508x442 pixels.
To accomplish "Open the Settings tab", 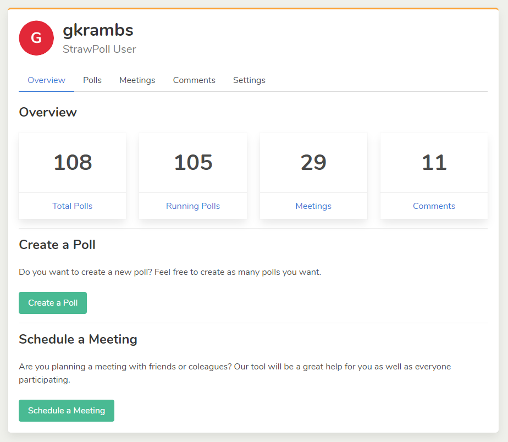I will 249,80.
